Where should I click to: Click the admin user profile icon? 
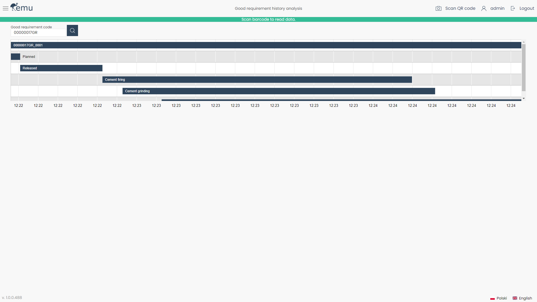point(484,8)
